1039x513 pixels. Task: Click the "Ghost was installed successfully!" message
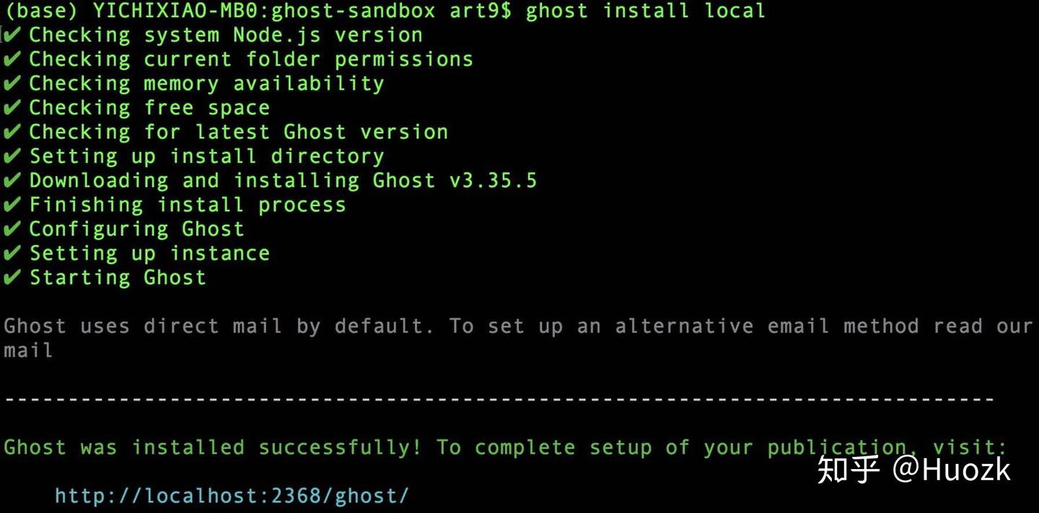coord(212,447)
